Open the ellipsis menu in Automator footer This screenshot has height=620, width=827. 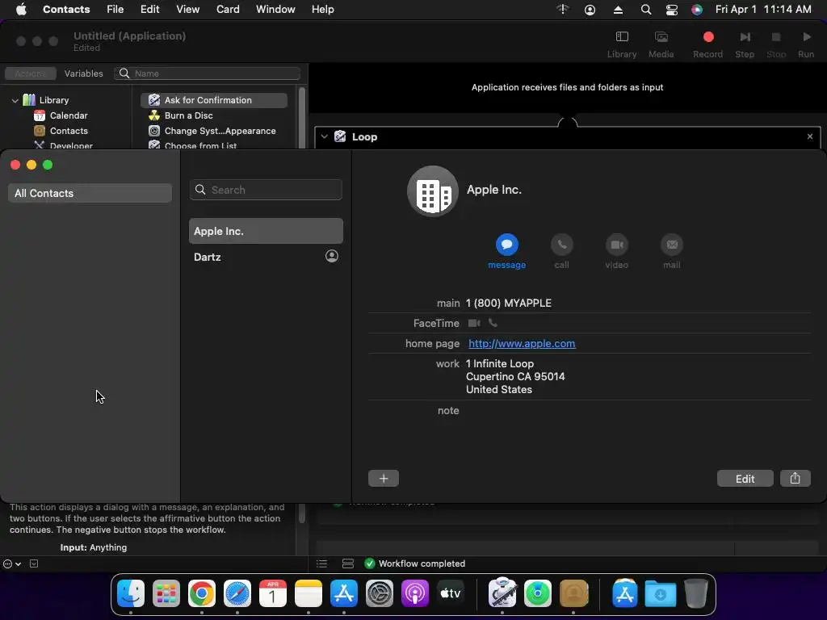click(12, 563)
